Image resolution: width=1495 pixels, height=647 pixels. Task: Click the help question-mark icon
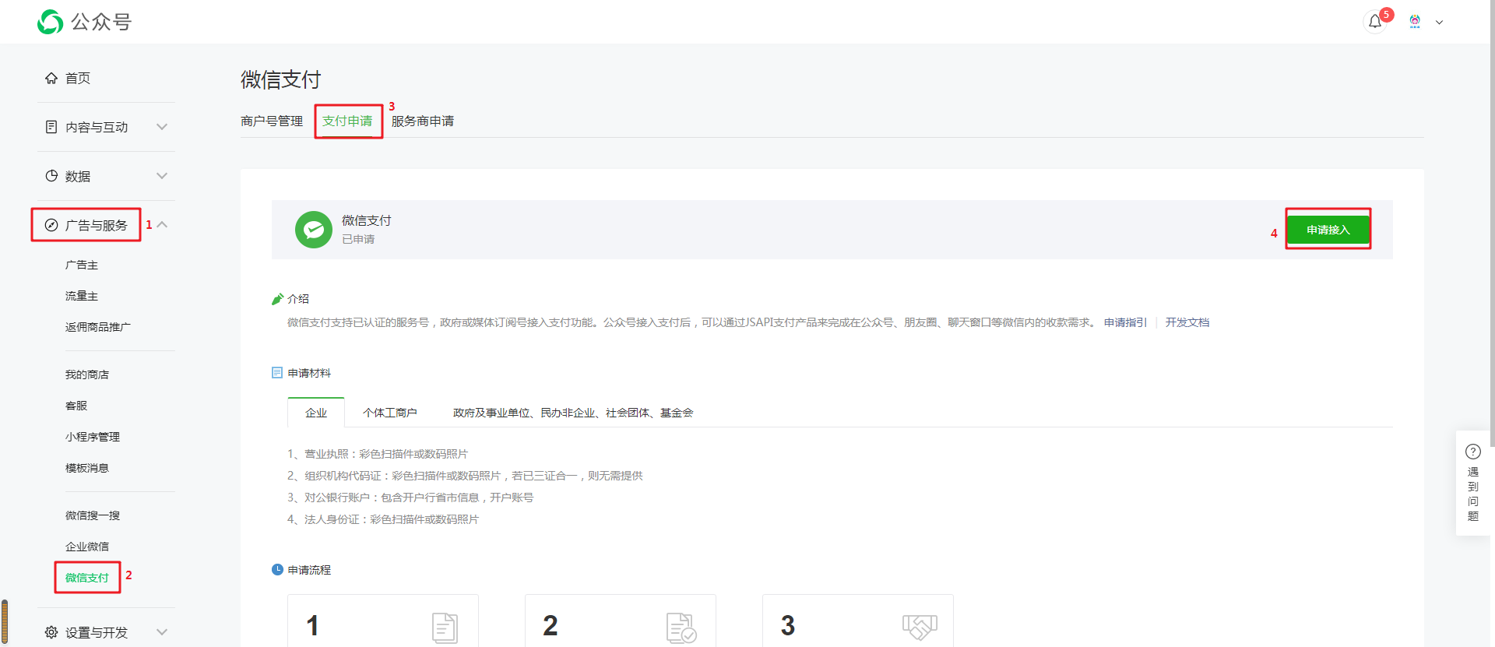tap(1473, 452)
